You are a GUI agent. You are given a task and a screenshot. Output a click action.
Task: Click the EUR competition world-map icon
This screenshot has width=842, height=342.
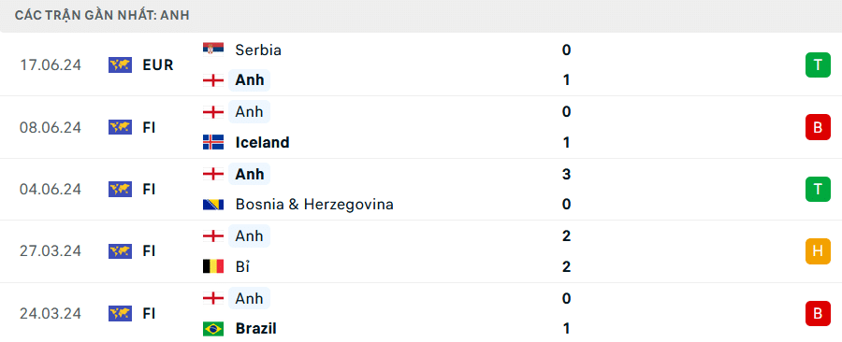tap(121, 64)
